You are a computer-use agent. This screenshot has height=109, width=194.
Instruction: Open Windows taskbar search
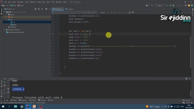coord(9,106)
